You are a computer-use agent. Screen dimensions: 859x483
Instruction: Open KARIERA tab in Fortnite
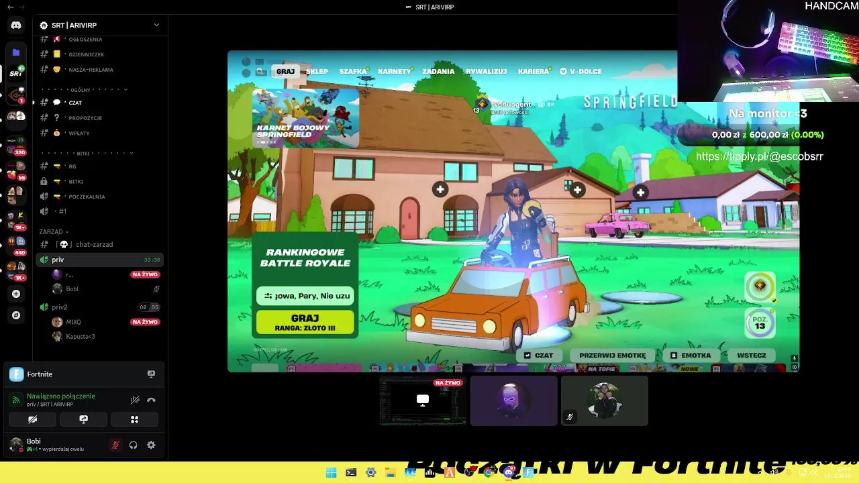(x=534, y=71)
